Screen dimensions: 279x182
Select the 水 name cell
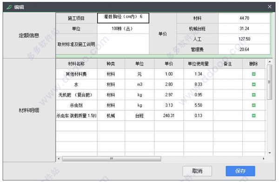point(77,84)
